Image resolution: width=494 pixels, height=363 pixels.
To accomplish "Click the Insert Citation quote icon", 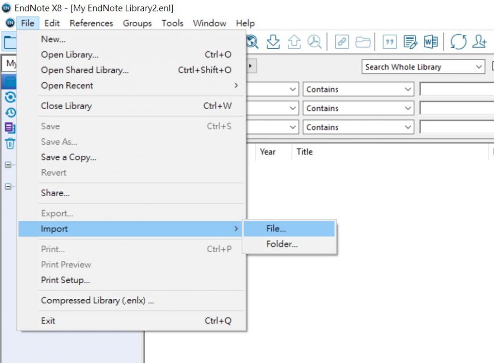I will click(x=389, y=41).
